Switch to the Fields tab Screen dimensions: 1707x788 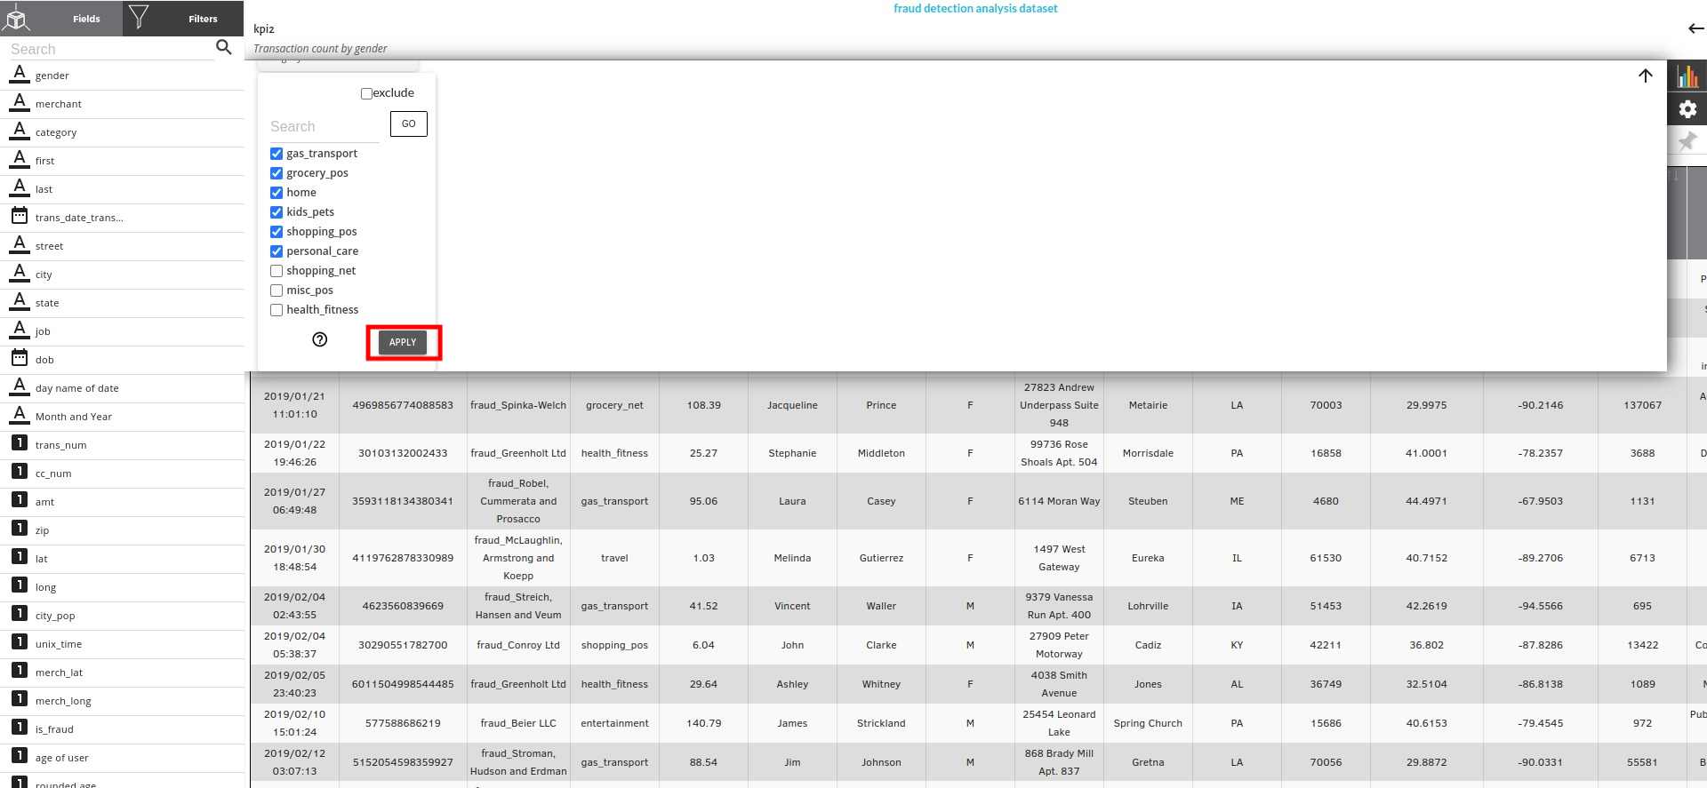(86, 19)
